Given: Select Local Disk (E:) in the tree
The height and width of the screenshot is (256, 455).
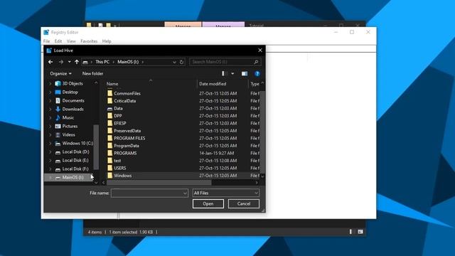Looking at the screenshot, I should (x=75, y=160).
